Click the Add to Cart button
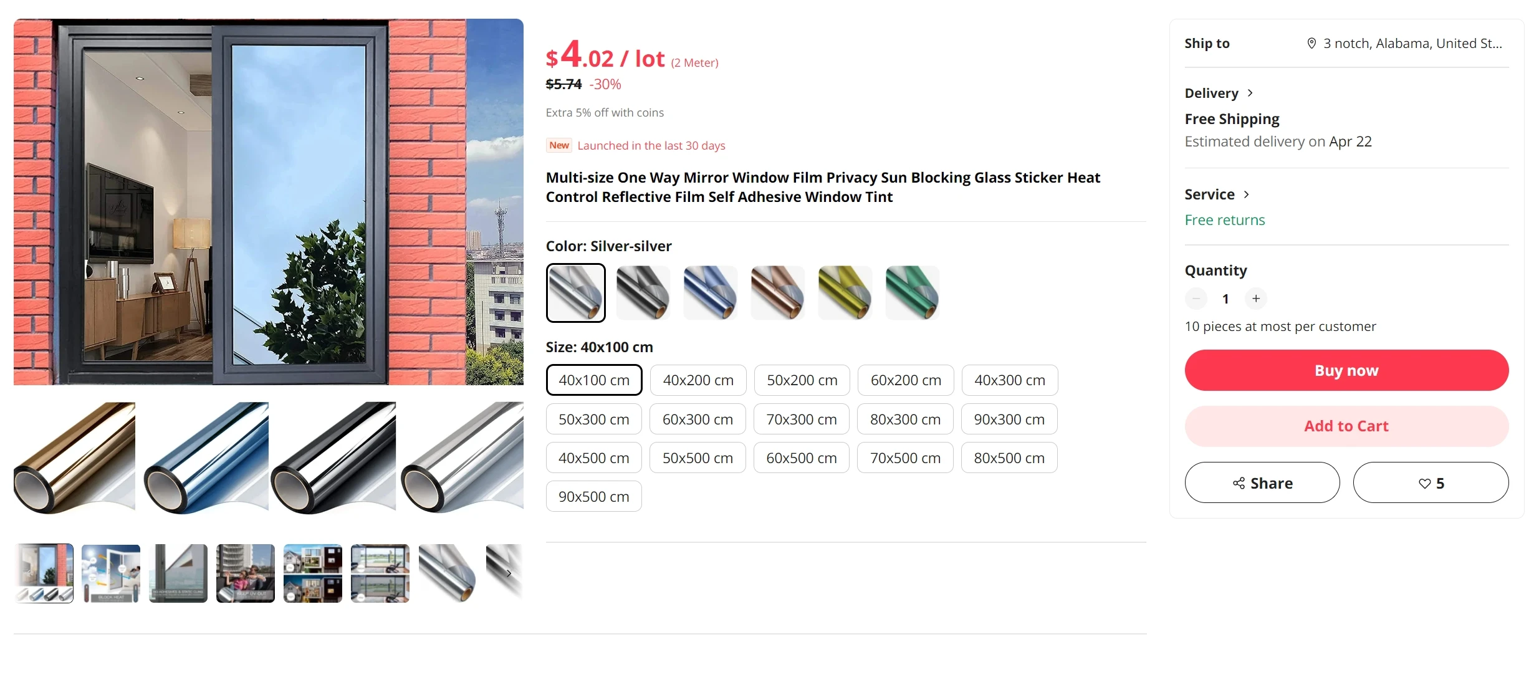This screenshot has width=1539, height=685. [x=1346, y=426]
